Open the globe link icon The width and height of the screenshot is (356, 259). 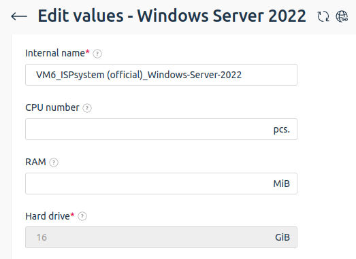(342, 16)
